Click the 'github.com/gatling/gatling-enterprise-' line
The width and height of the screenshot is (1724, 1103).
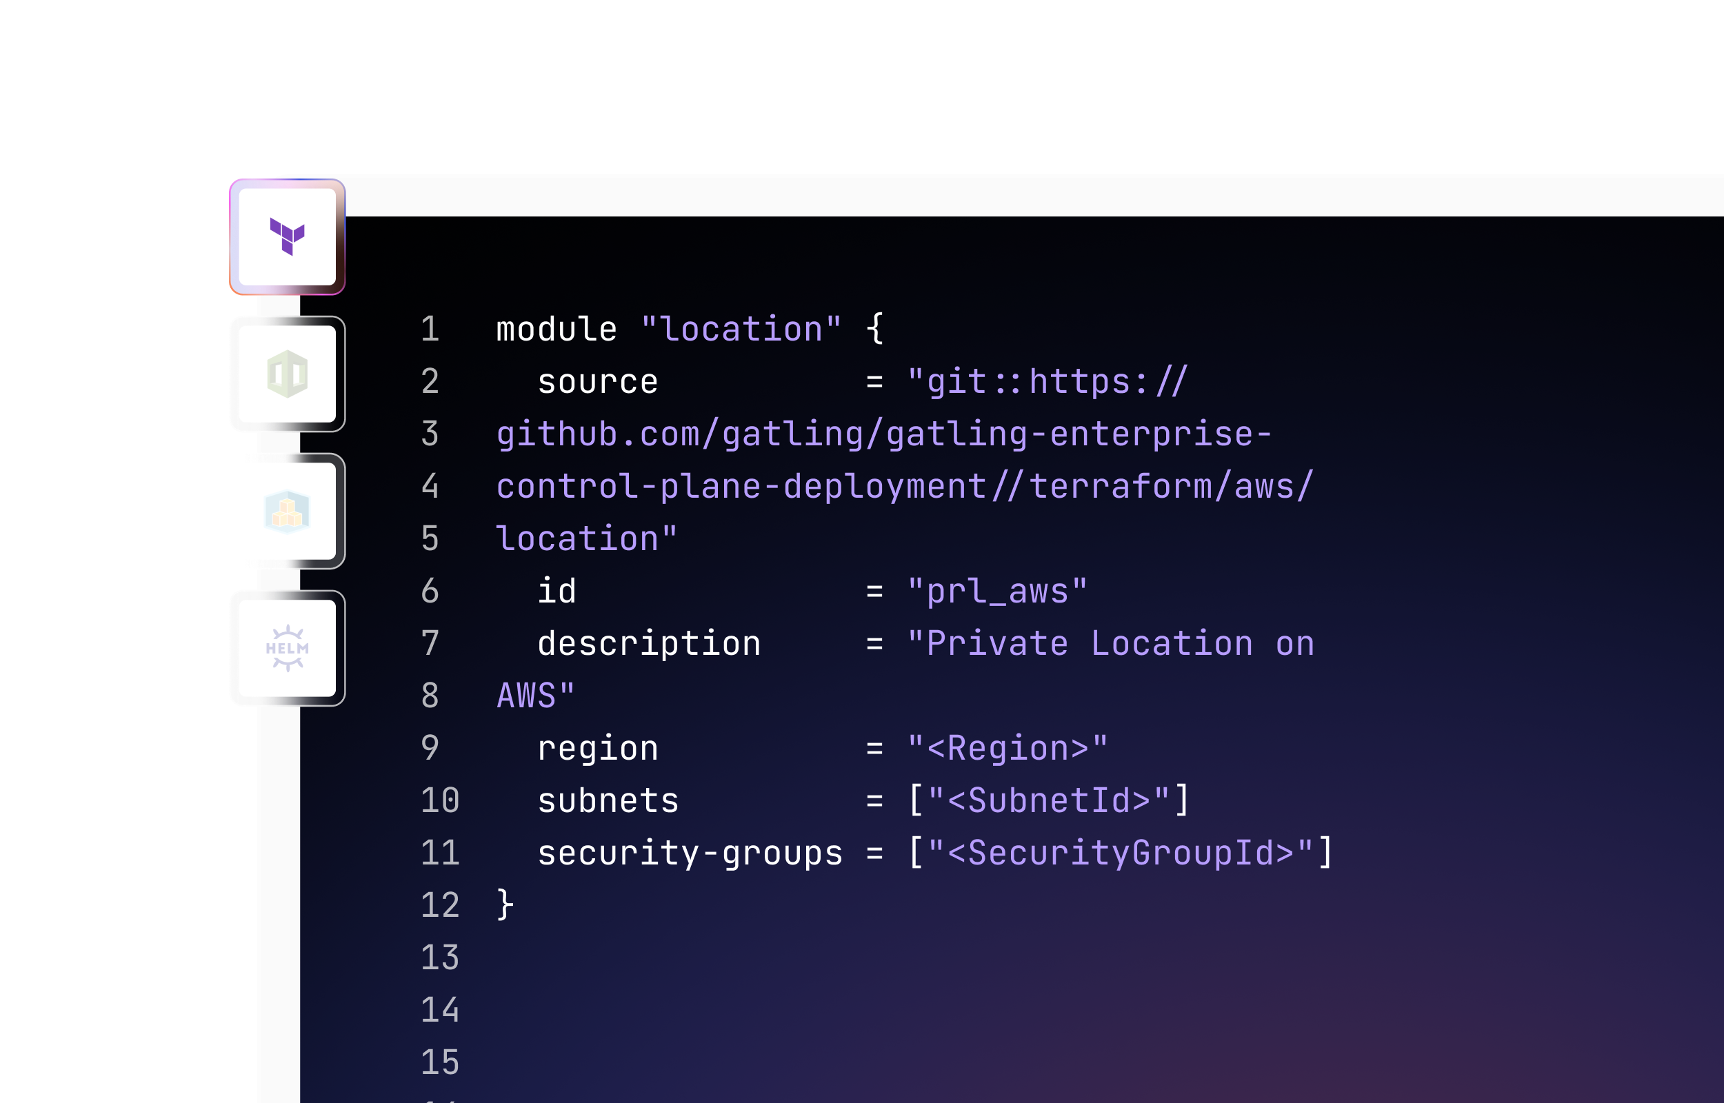[884, 434]
